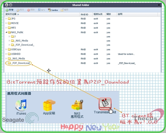Image resolution: width=166 pixels, height=133 pixels.
Task: Select the J subfolder icon
Action: tap(12, 36)
